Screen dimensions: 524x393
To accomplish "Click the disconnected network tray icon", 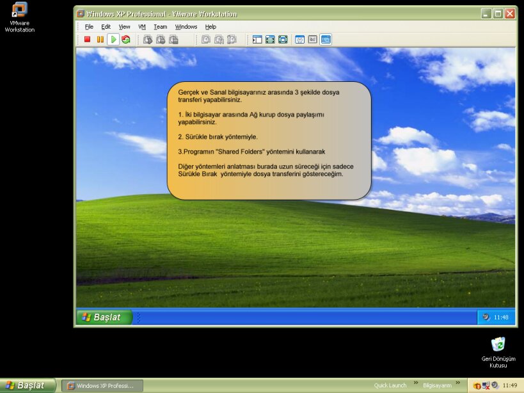I will point(486,386).
